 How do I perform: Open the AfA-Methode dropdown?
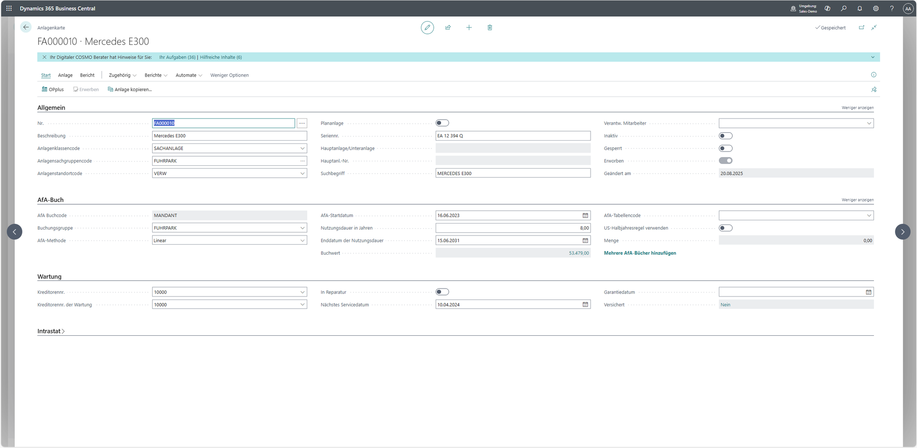tap(302, 240)
